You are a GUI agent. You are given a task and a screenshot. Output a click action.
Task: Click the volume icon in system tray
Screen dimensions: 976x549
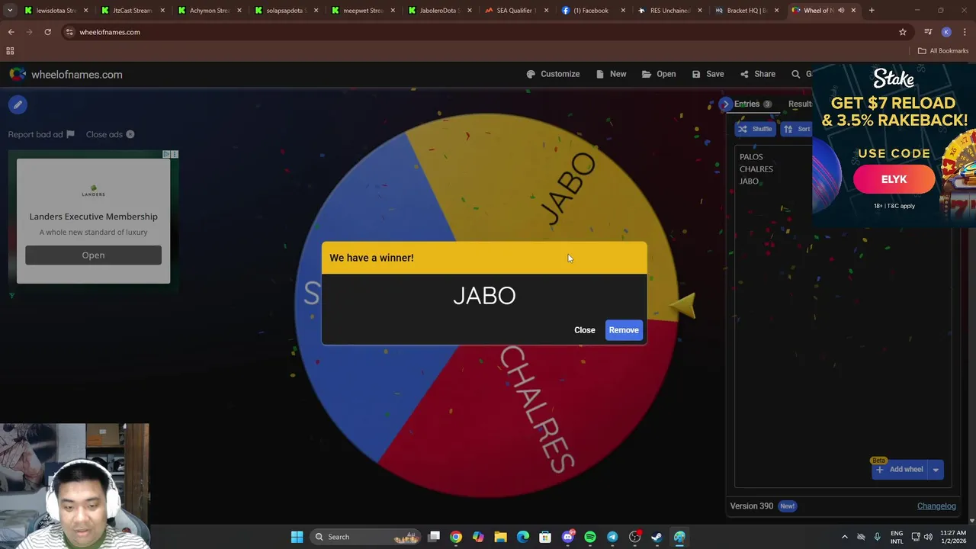coord(928,537)
